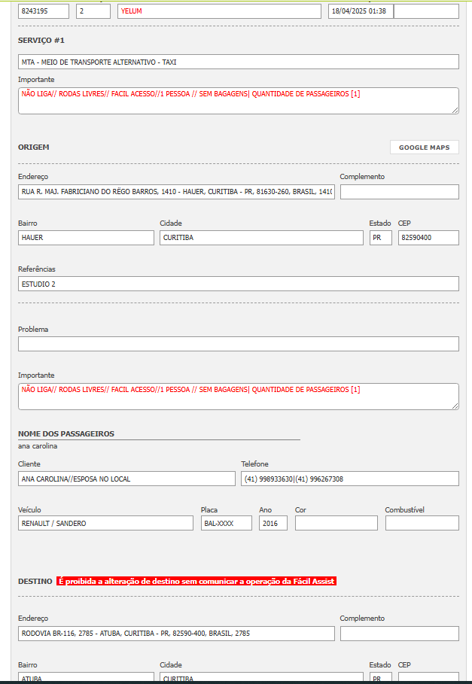
Task: Focus the CEP field with 82590400
Action: coord(428,238)
